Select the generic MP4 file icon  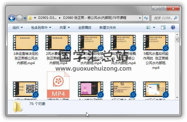(x=58, y=85)
